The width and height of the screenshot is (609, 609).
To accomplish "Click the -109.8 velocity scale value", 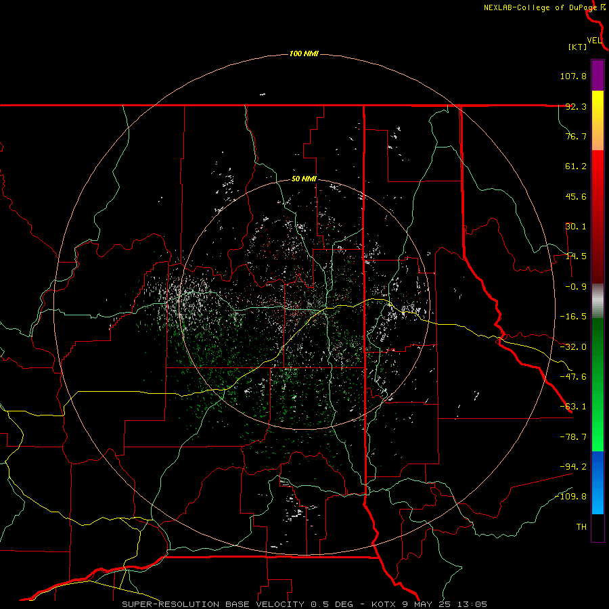I will pyautogui.click(x=570, y=497).
